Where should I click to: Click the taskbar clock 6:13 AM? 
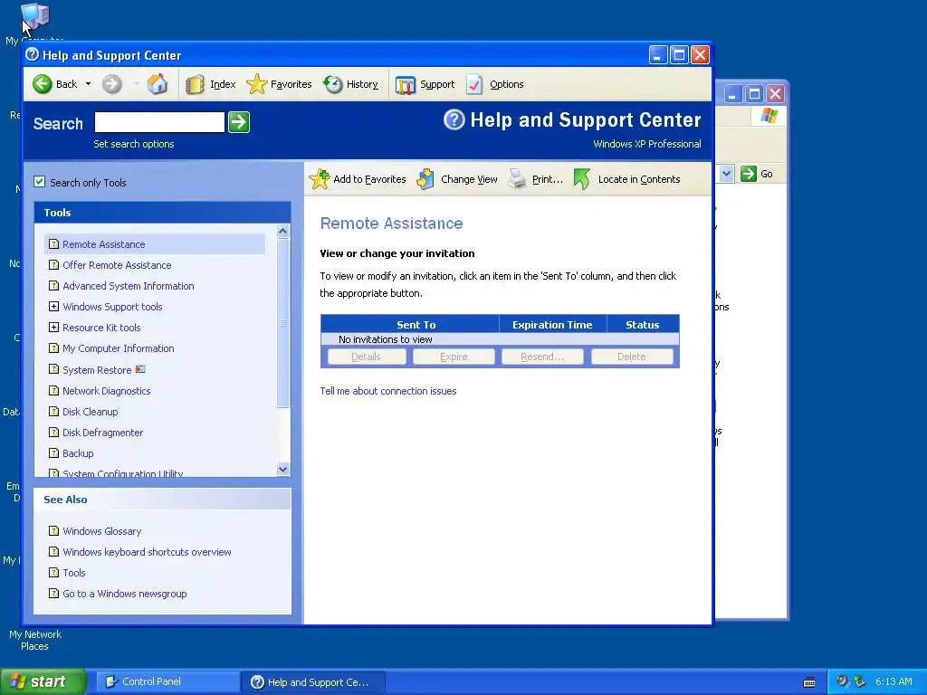click(x=894, y=681)
